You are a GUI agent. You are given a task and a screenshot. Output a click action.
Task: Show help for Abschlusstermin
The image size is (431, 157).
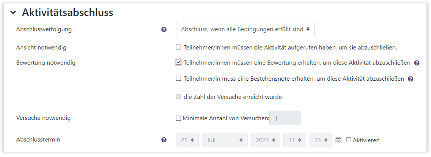(164, 140)
